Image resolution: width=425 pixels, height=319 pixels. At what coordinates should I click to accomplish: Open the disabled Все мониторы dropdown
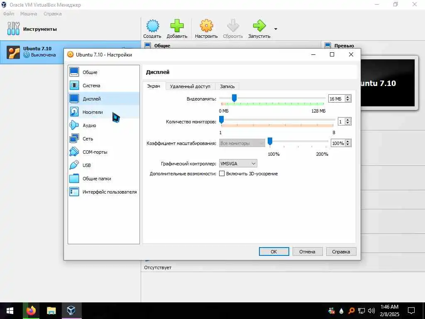click(242, 143)
